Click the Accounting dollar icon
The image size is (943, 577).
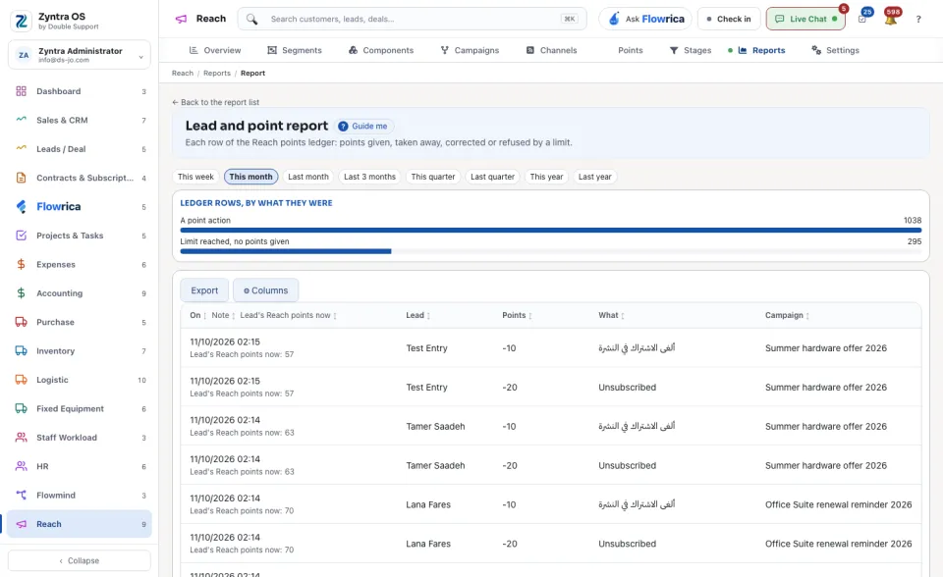tap(21, 293)
